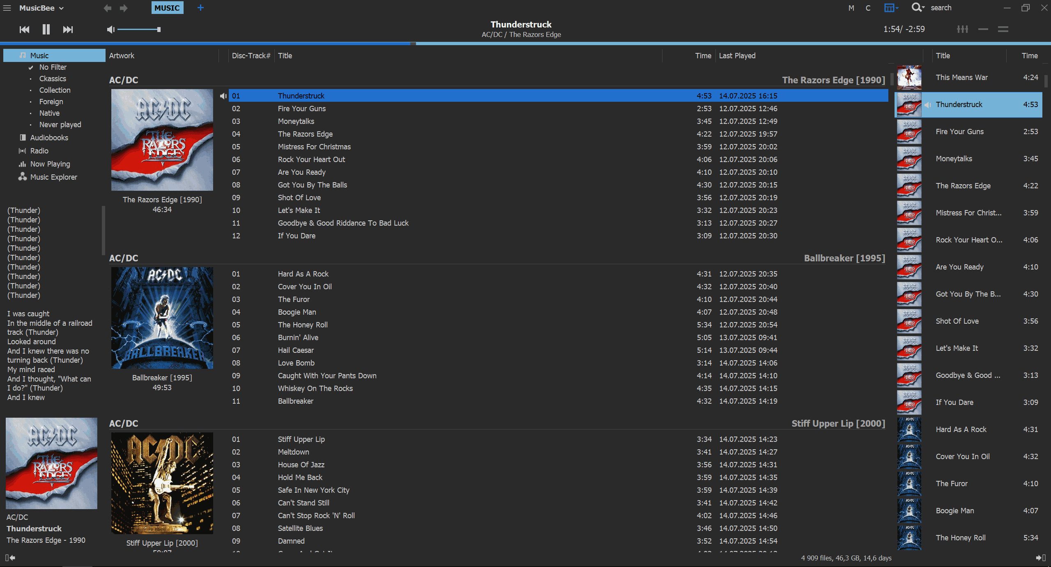The height and width of the screenshot is (567, 1051).
Task: Add a new tab with plus icon
Action: point(200,8)
